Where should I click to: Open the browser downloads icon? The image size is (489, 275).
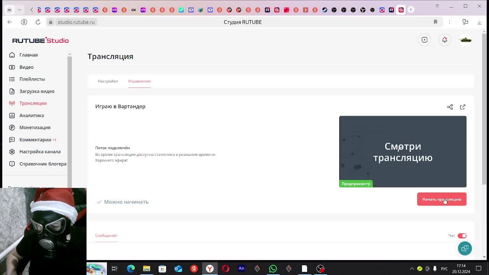479,22
